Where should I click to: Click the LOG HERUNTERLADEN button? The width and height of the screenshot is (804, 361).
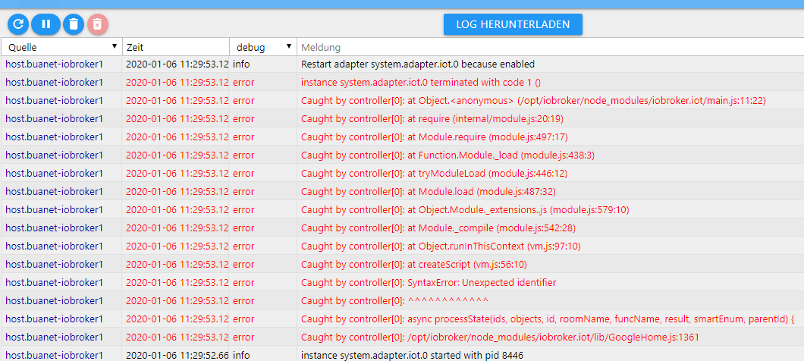(x=513, y=24)
